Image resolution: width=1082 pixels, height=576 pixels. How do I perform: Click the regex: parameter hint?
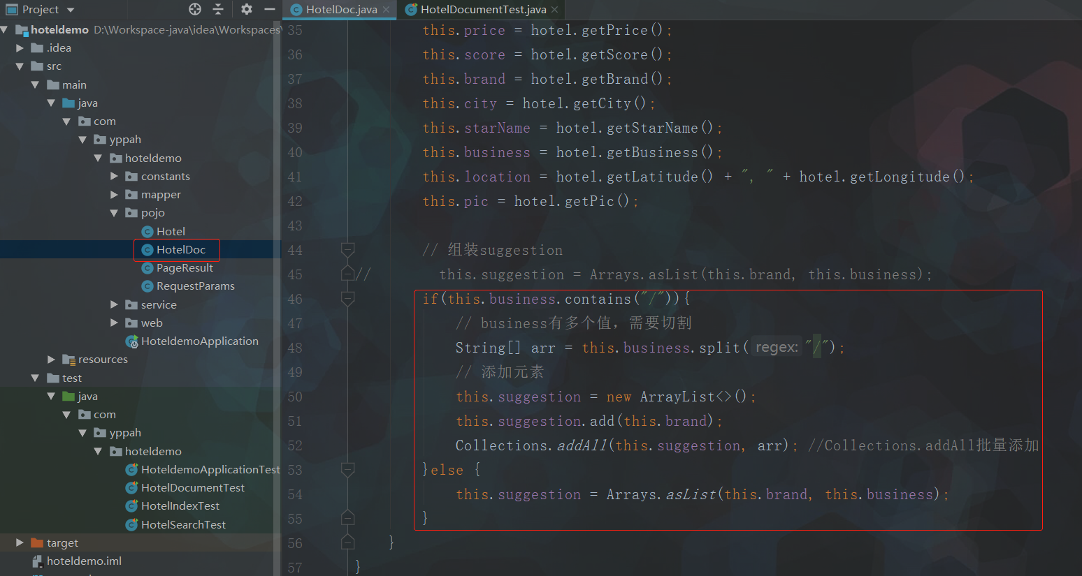click(777, 347)
